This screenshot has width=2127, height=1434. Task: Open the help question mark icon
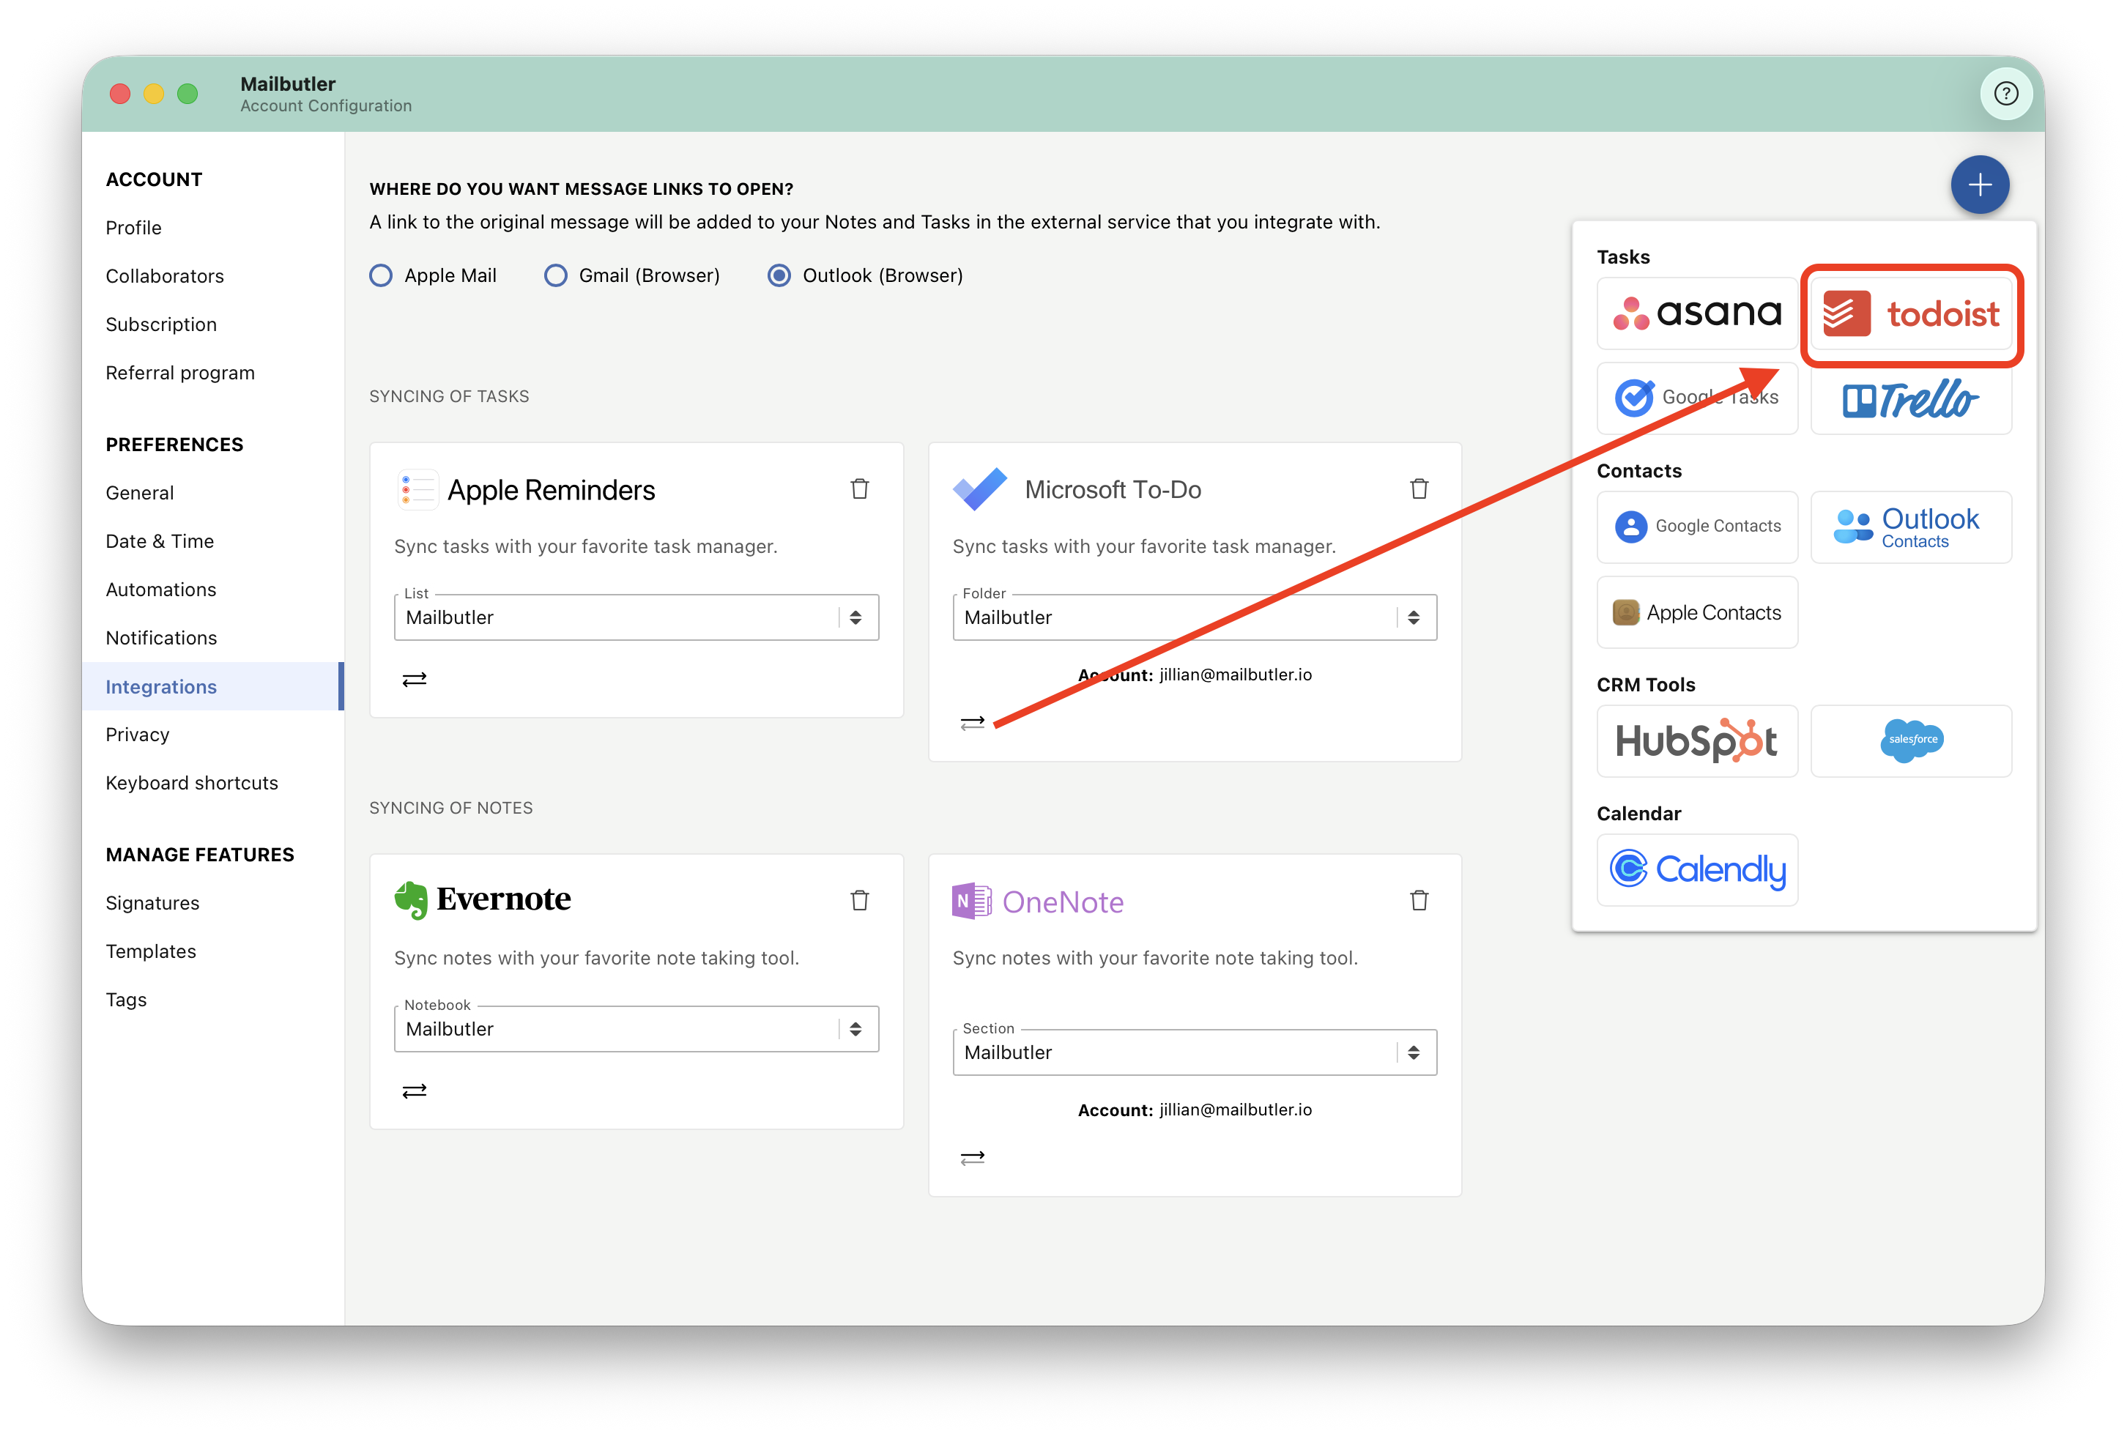pyautogui.click(x=2005, y=93)
